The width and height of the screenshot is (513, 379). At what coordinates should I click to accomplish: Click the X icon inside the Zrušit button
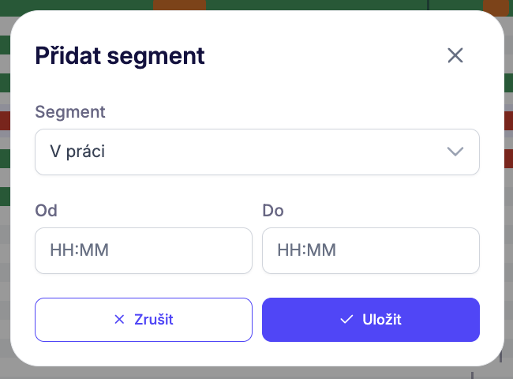click(x=120, y=320)
